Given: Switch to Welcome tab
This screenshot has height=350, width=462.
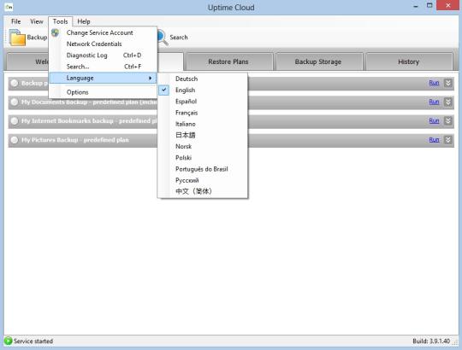Looking at the screenshot, I should (x=28, y=61).
